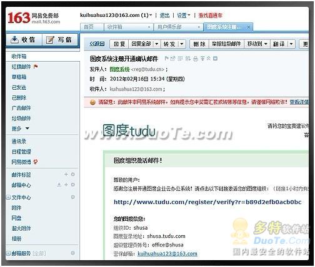Click the 删除 delete button
Image resolution: width=315 pixels, height=267 pixels.
[x=199, y=44]
